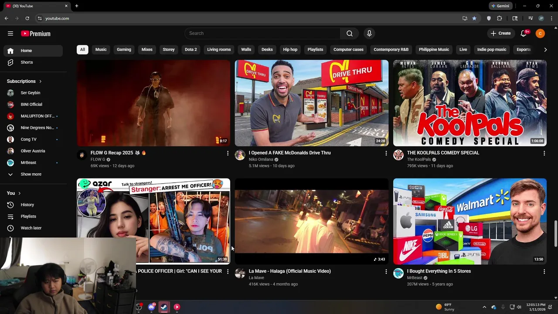Open the hamburger guide menu
Viewport: 558px width, 314px height.
coord(10,34)
